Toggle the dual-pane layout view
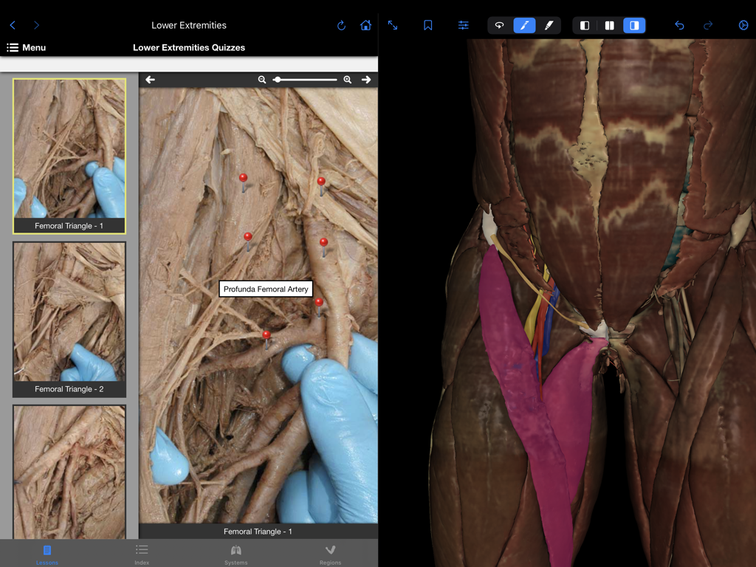 coord(608,25)
